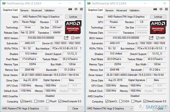This screenshot has width=170, height=112.
Task: Click the screenshot camera icon in left window
Action: click(x=70, y=9)
